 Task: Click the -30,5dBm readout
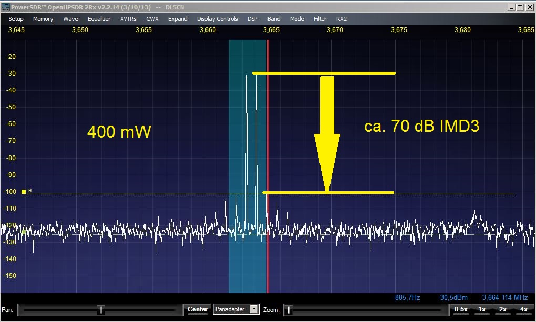(x=452, y=297)
